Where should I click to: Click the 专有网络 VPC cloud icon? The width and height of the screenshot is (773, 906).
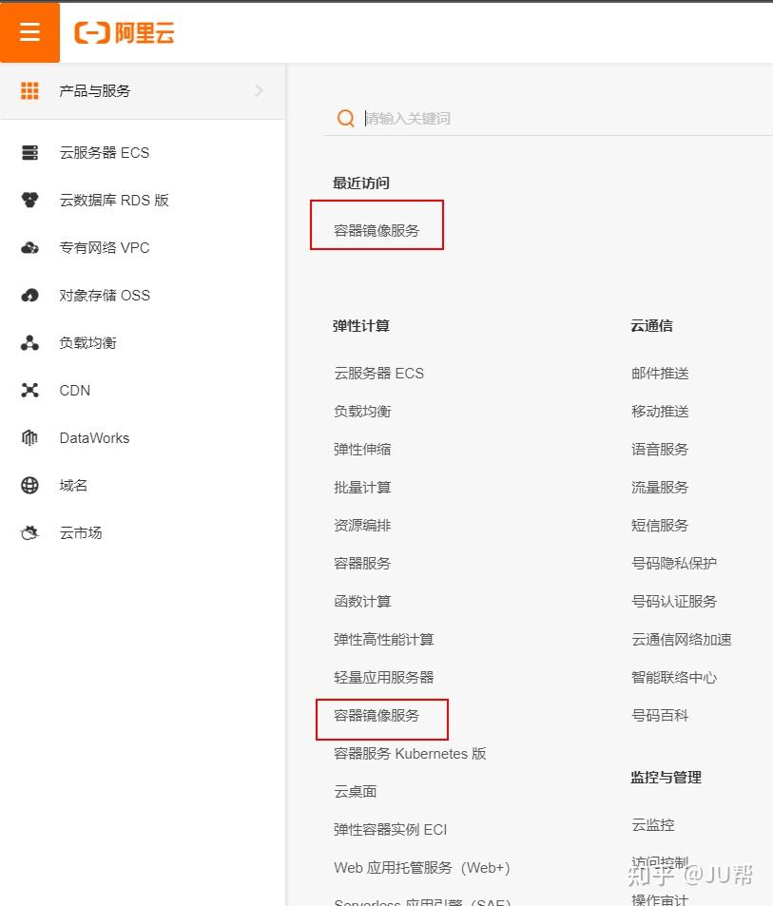point(29,248)
